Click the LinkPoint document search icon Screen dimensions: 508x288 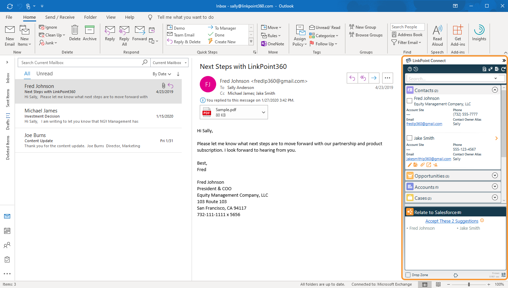(x=484, y=69)
